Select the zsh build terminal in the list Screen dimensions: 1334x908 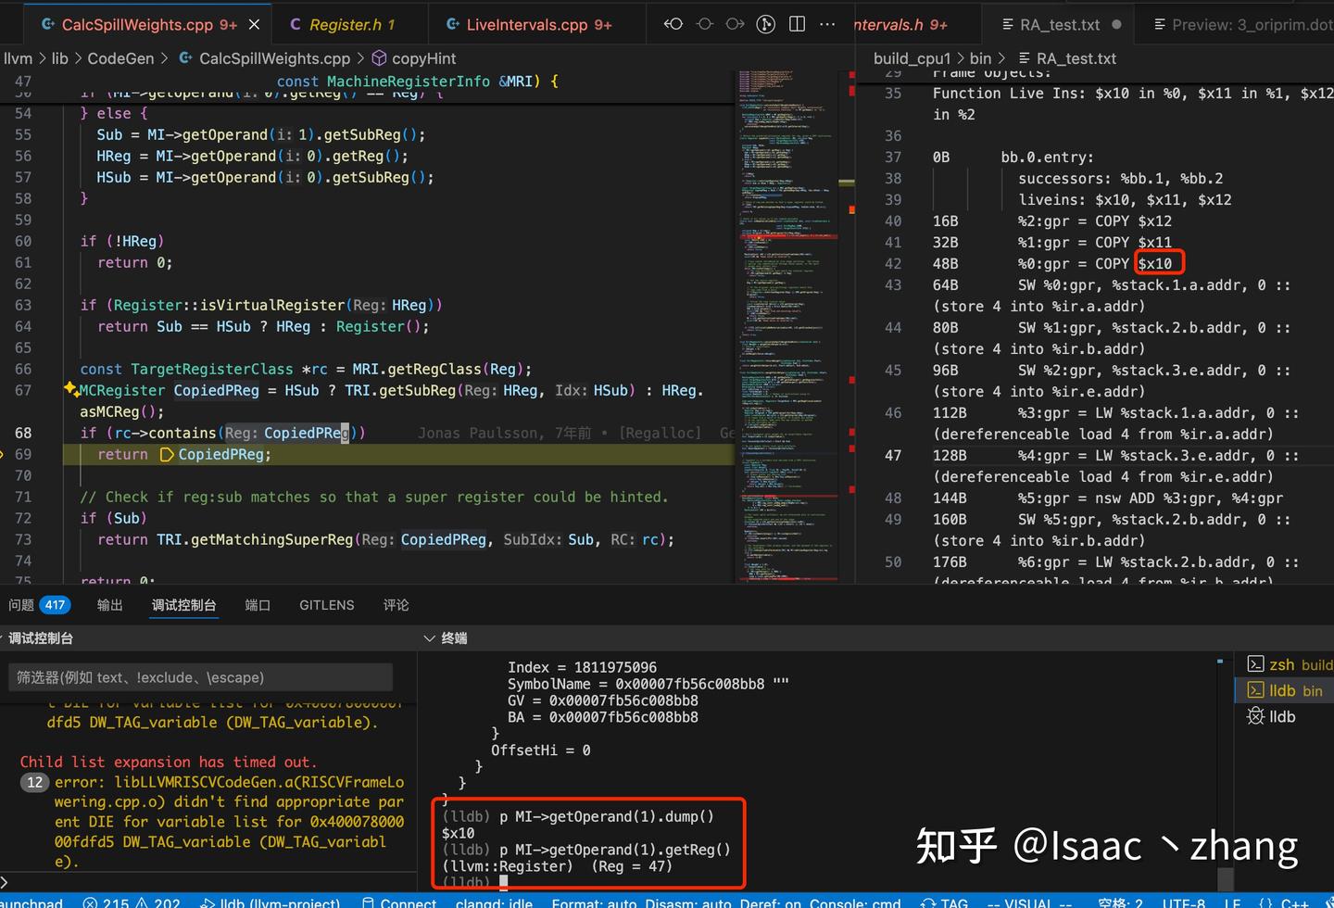[x=1292, y=663]
